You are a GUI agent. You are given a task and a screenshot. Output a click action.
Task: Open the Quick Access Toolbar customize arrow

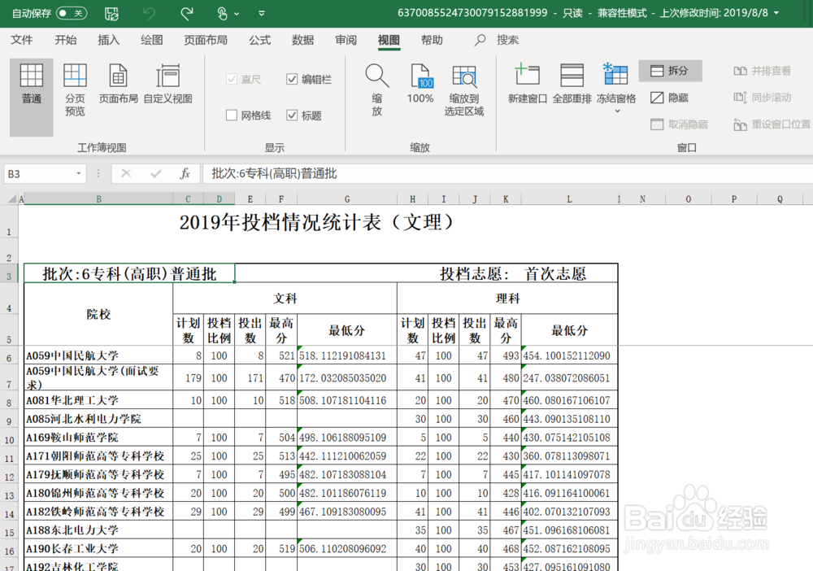[x=261, y=13]
